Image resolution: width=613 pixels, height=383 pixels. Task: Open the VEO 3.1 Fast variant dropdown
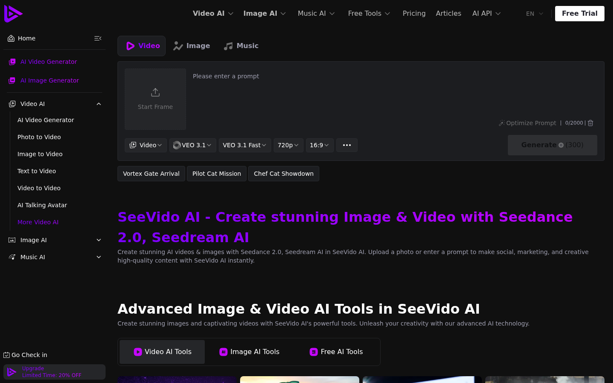coord(245,145)
